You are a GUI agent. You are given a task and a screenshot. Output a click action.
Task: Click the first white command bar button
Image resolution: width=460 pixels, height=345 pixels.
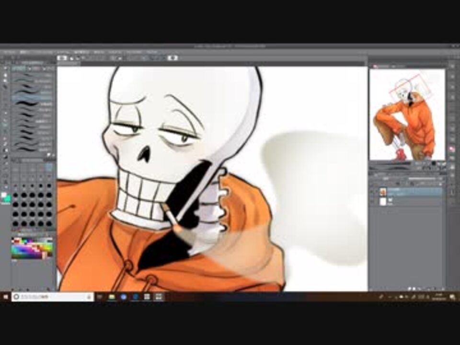[62, 58]
